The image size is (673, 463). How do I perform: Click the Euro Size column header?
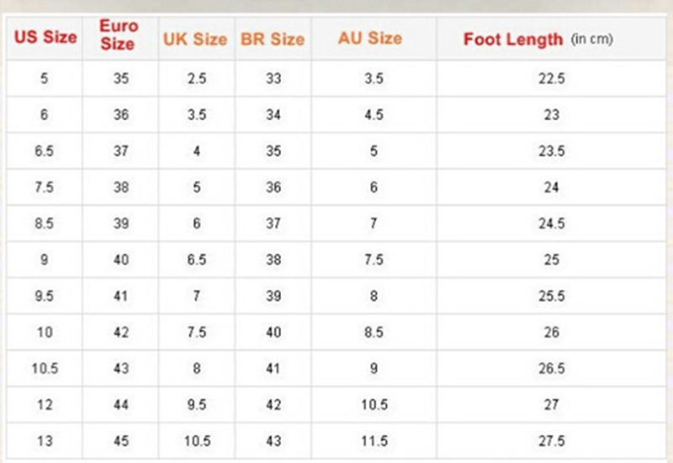pyautogui.click(x=118, y=35)
